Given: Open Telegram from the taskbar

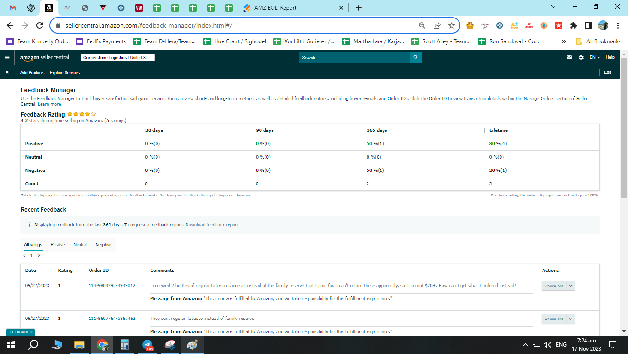Looking at the screenshot, I should 148,345.
